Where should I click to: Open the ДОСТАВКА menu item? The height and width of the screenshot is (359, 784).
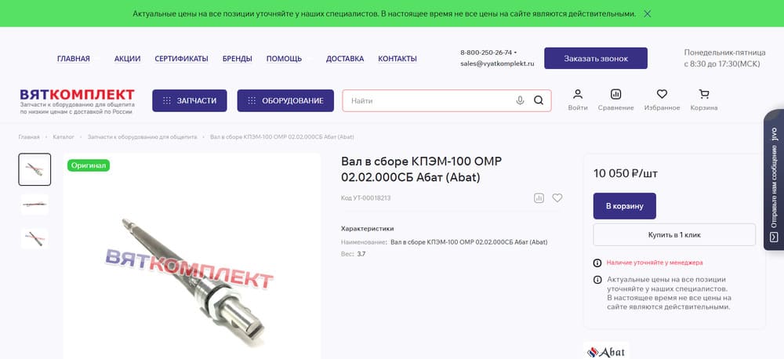(x=345, y=59)
